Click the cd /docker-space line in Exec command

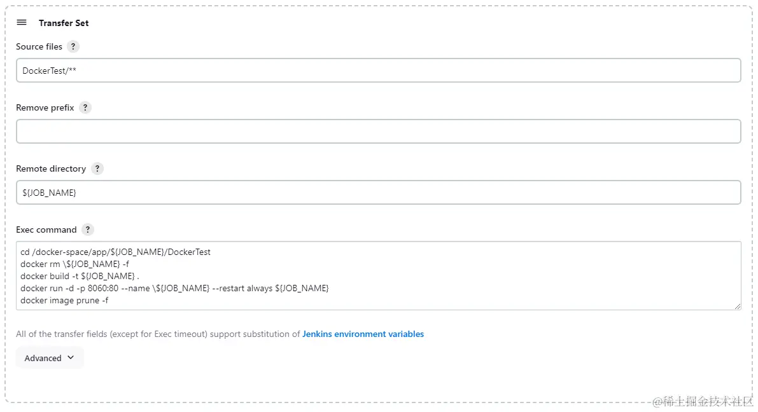(115, 252)
